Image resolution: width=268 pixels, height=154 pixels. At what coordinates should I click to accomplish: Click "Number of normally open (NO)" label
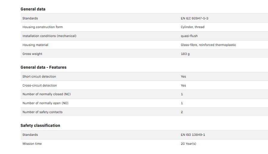45,103
